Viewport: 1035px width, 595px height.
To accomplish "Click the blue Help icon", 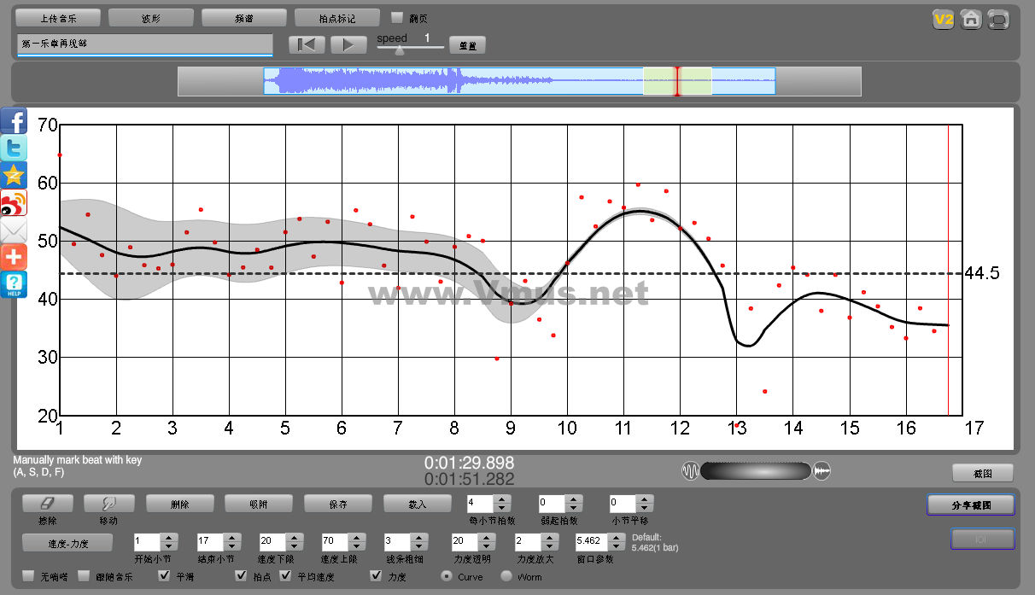I will [x=14, y=284].
